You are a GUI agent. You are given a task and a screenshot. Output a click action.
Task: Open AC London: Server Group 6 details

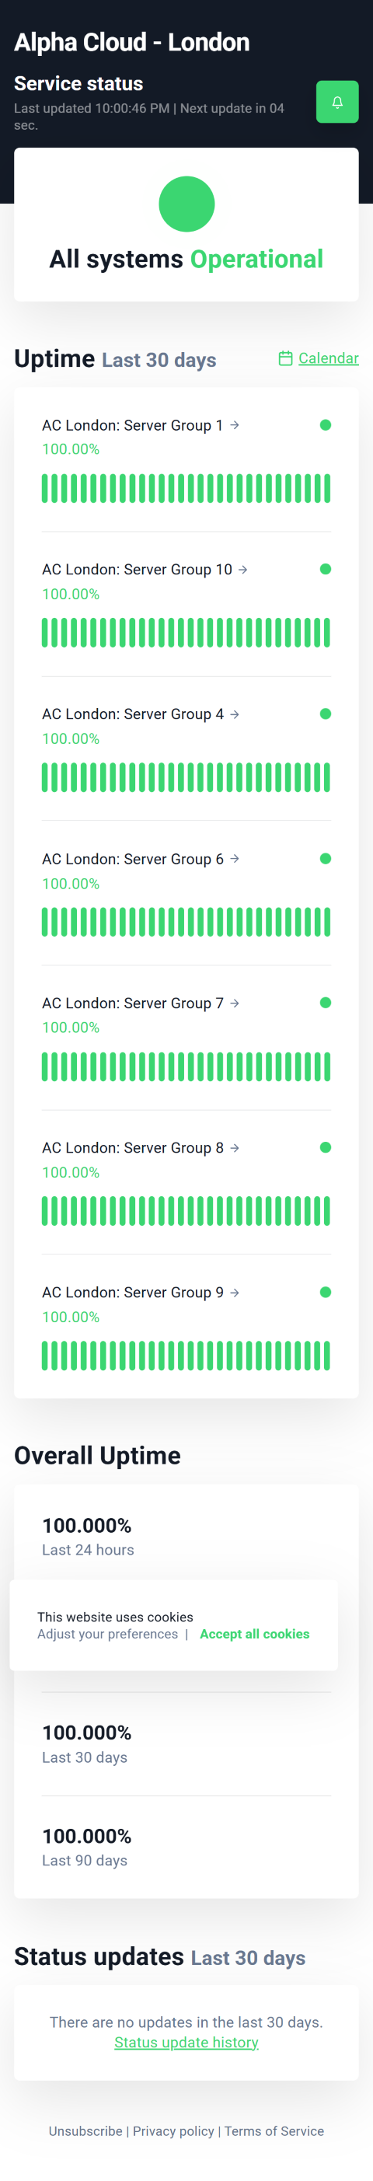pos(133,859)
